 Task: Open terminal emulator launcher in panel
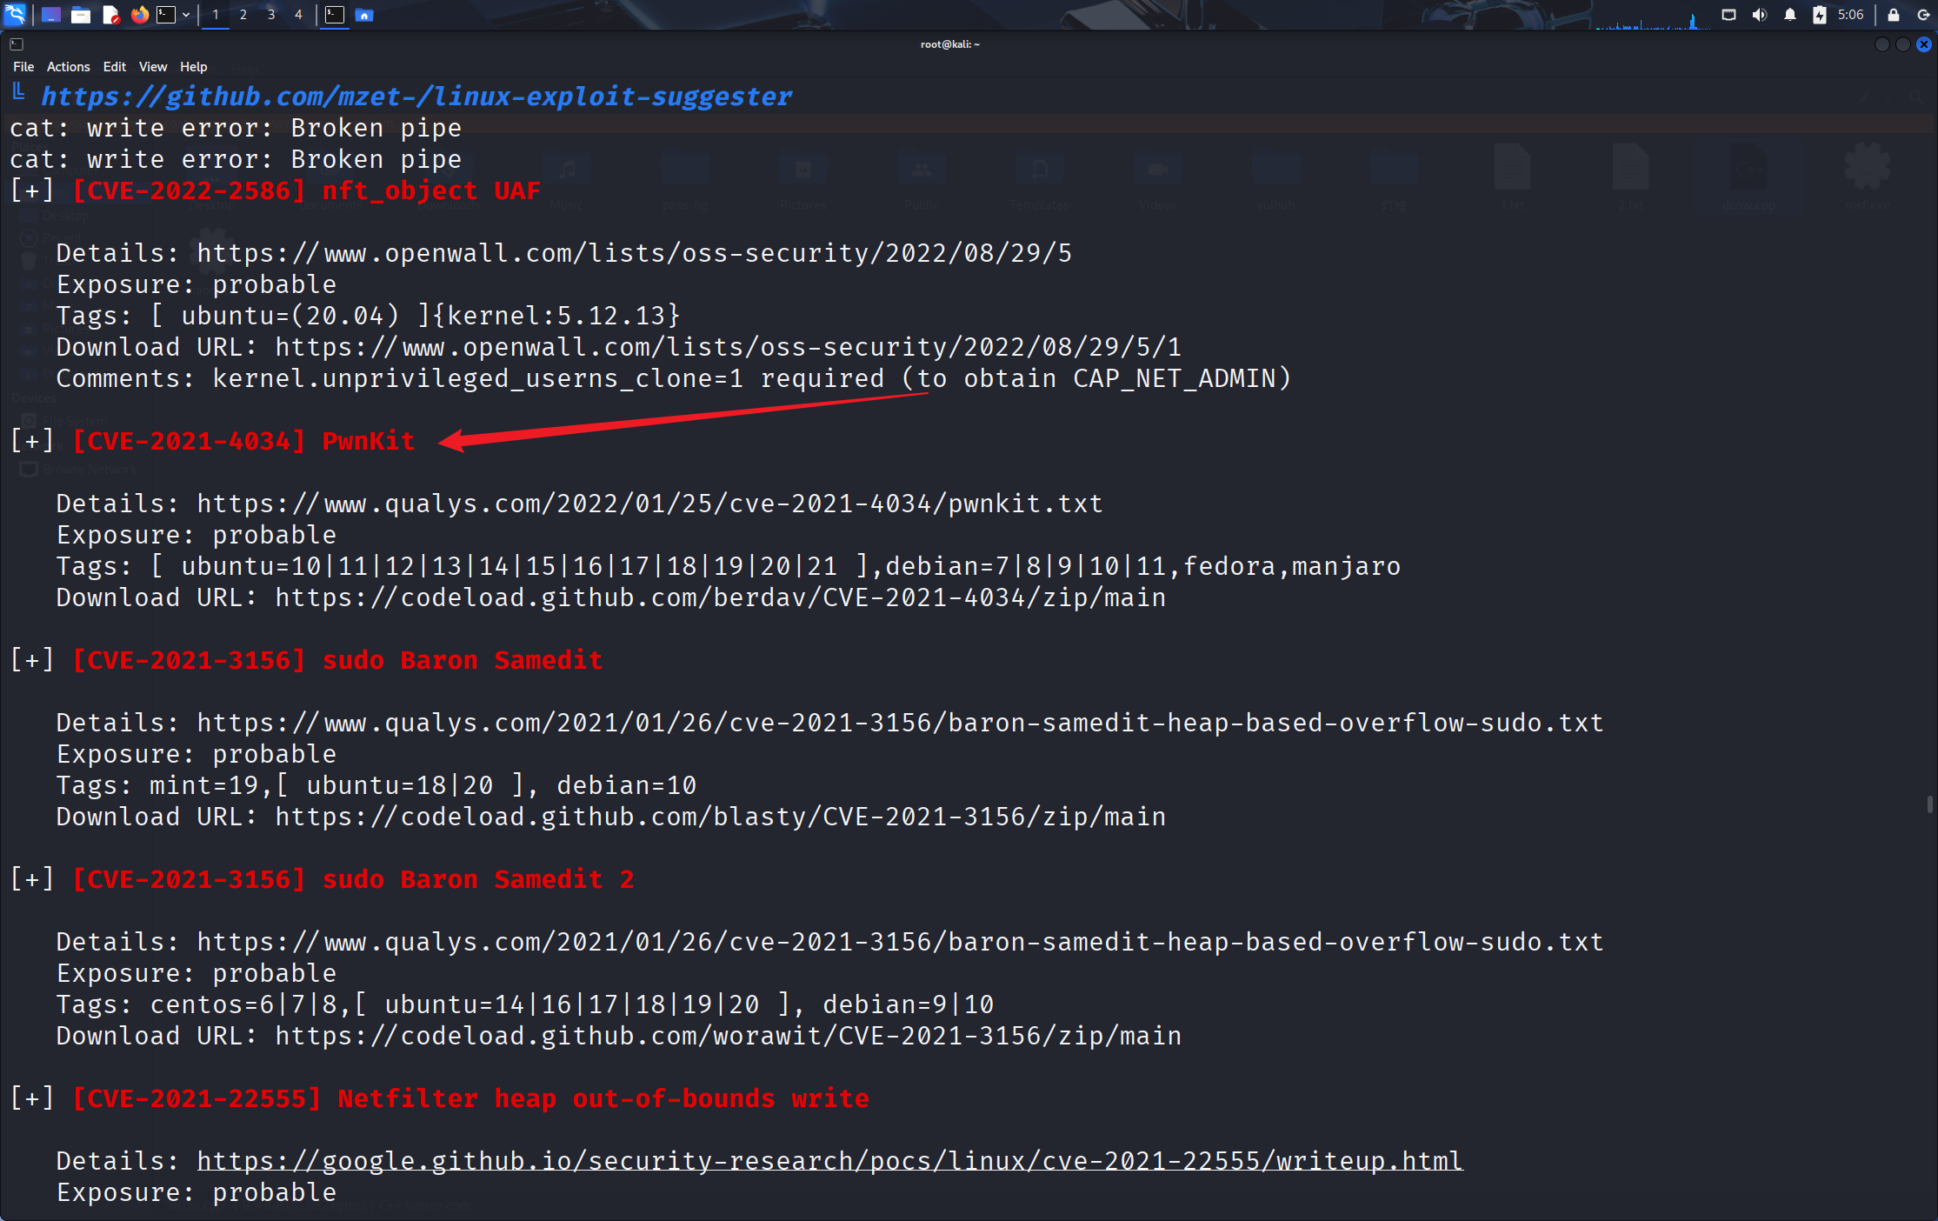pyautogui.click(x=165, y=15)
